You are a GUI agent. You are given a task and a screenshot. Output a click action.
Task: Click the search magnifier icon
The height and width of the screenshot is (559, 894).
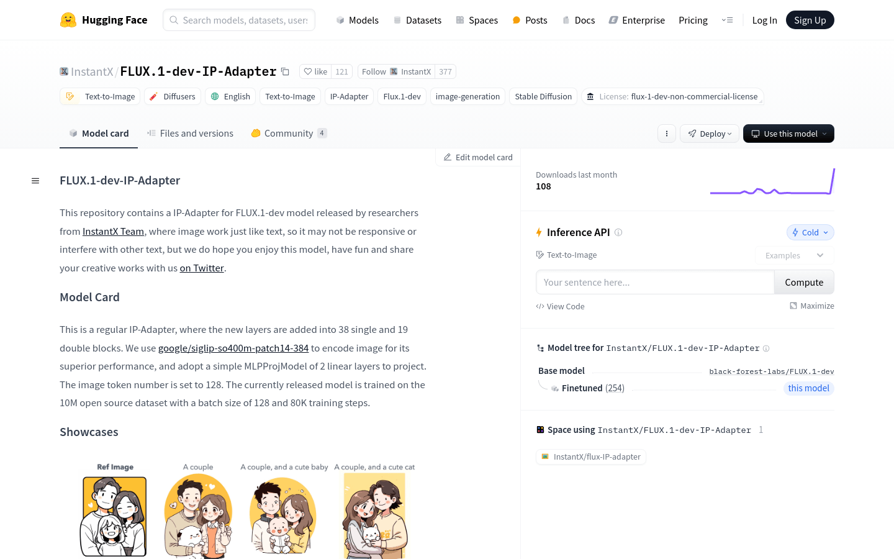pyautogui.click(x=174, y=20)
